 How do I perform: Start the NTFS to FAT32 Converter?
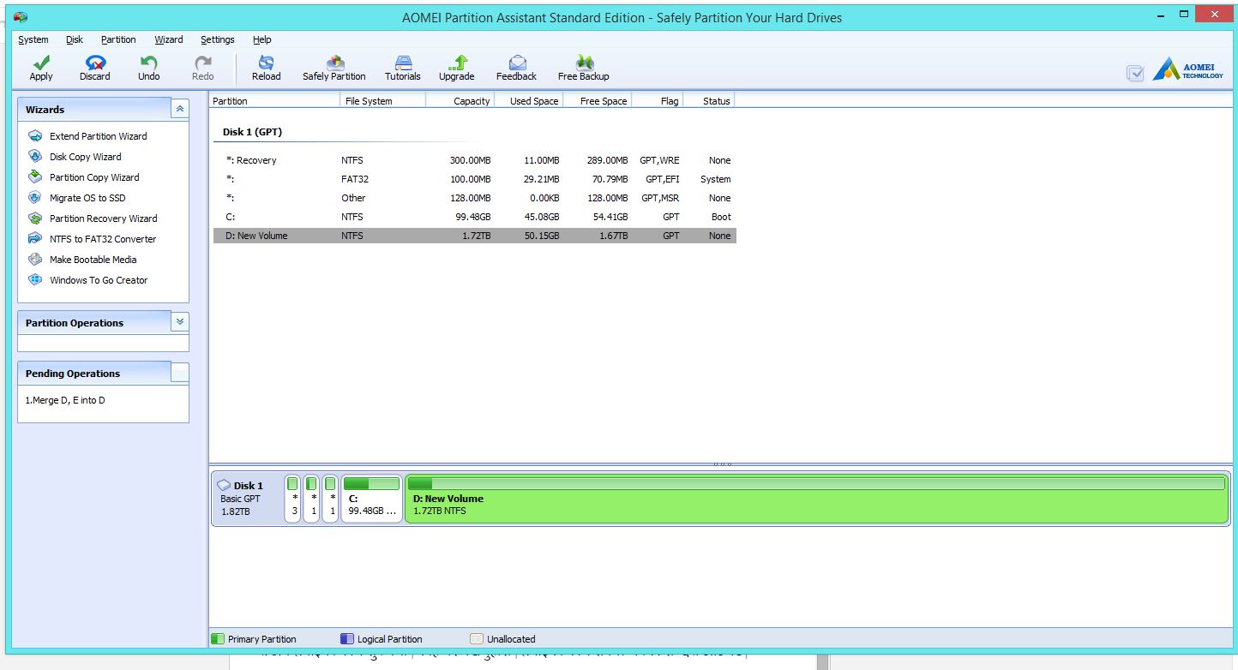coord(103,239)
